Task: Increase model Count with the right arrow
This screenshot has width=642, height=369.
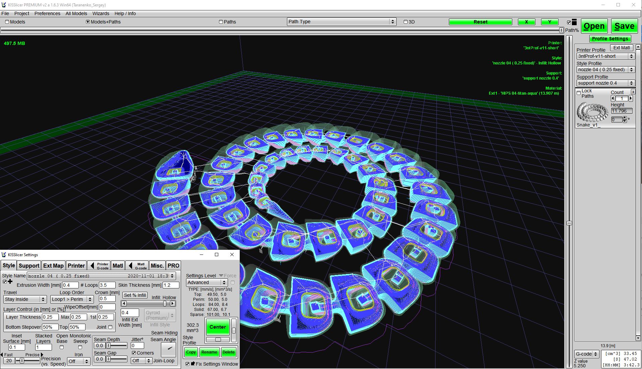Action: [x=631, y=98]
